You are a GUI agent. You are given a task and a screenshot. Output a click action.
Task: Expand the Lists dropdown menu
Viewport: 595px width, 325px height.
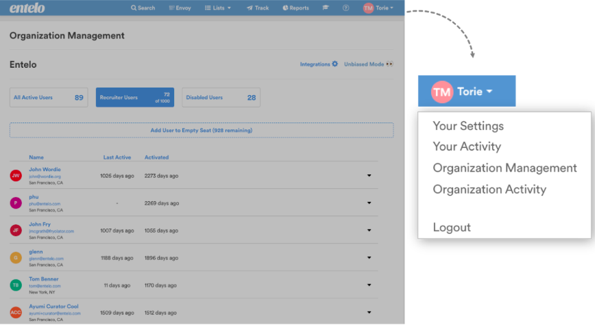pos(218,8)
